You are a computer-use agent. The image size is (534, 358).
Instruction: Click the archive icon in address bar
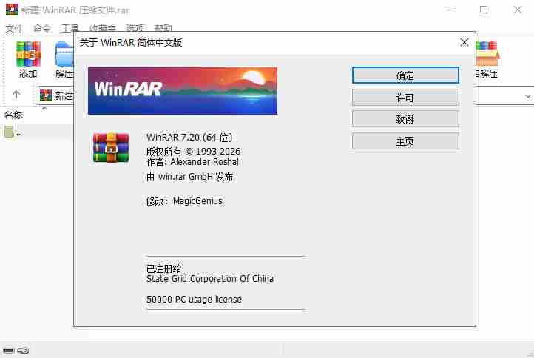[x=46, y=95]
